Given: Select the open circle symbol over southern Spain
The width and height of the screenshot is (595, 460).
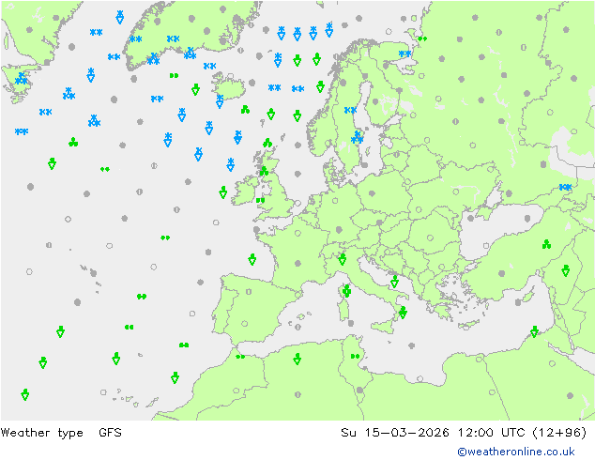Looking at the screenshot, I should pyautogui.click(x=244, y=323).
